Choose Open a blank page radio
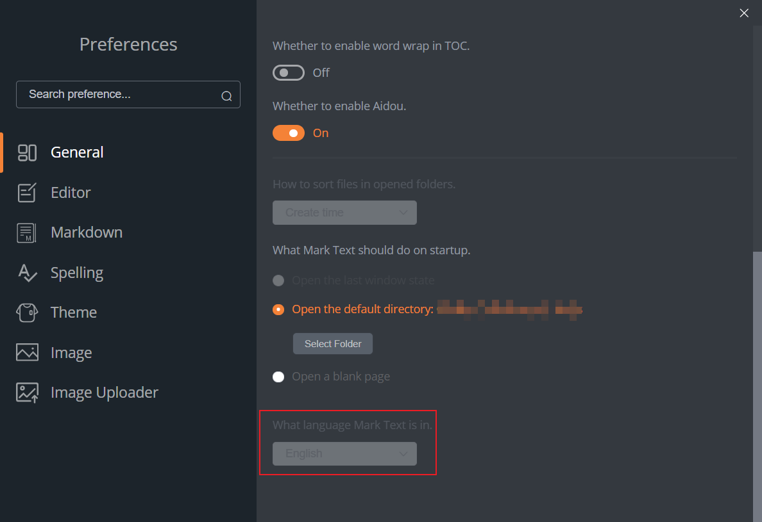762x522 pixels. pos(278,377)
